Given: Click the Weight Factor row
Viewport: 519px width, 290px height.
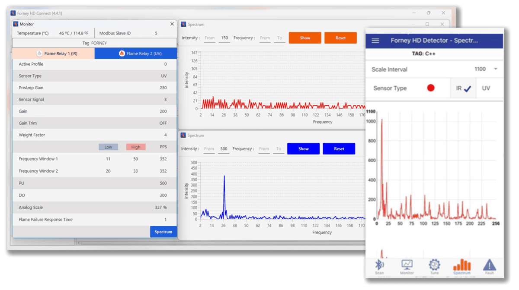Looking at the screenshot, I should pyautogui.click(x=94, y=135).
